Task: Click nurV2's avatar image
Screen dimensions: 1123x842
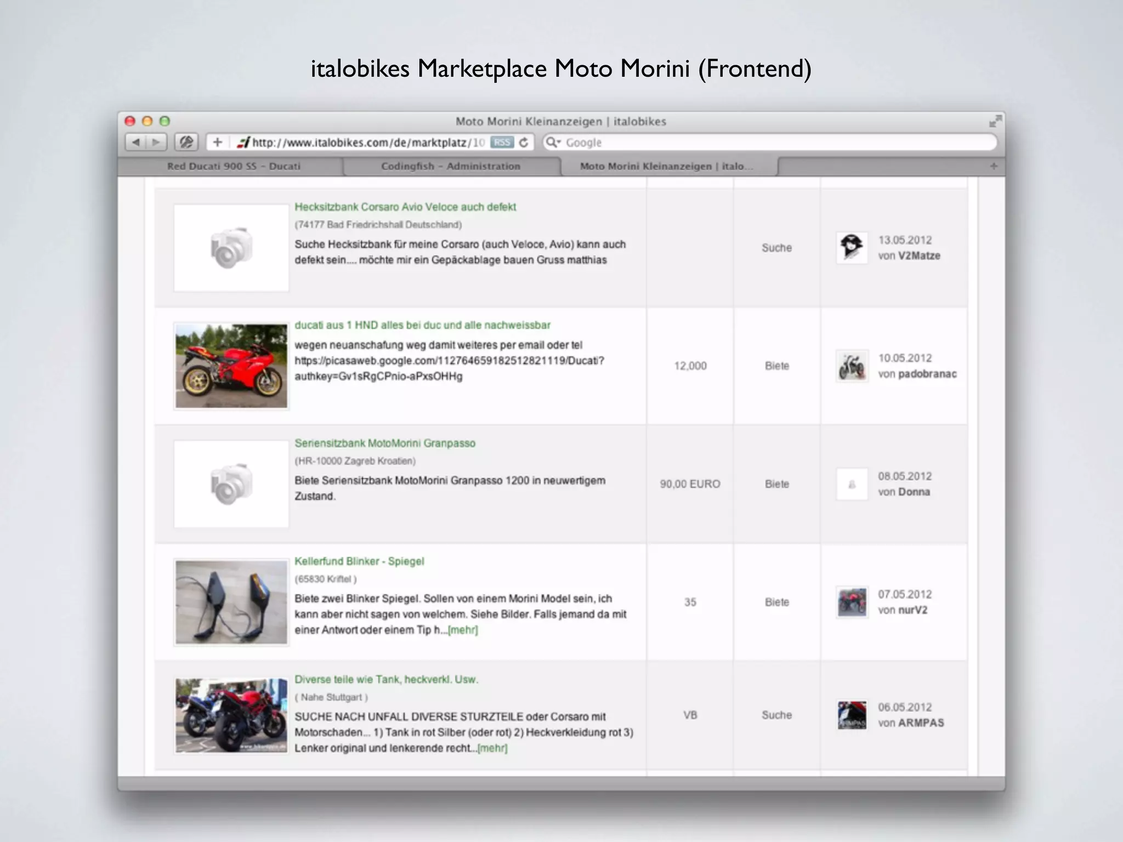Action: [852, 602]
